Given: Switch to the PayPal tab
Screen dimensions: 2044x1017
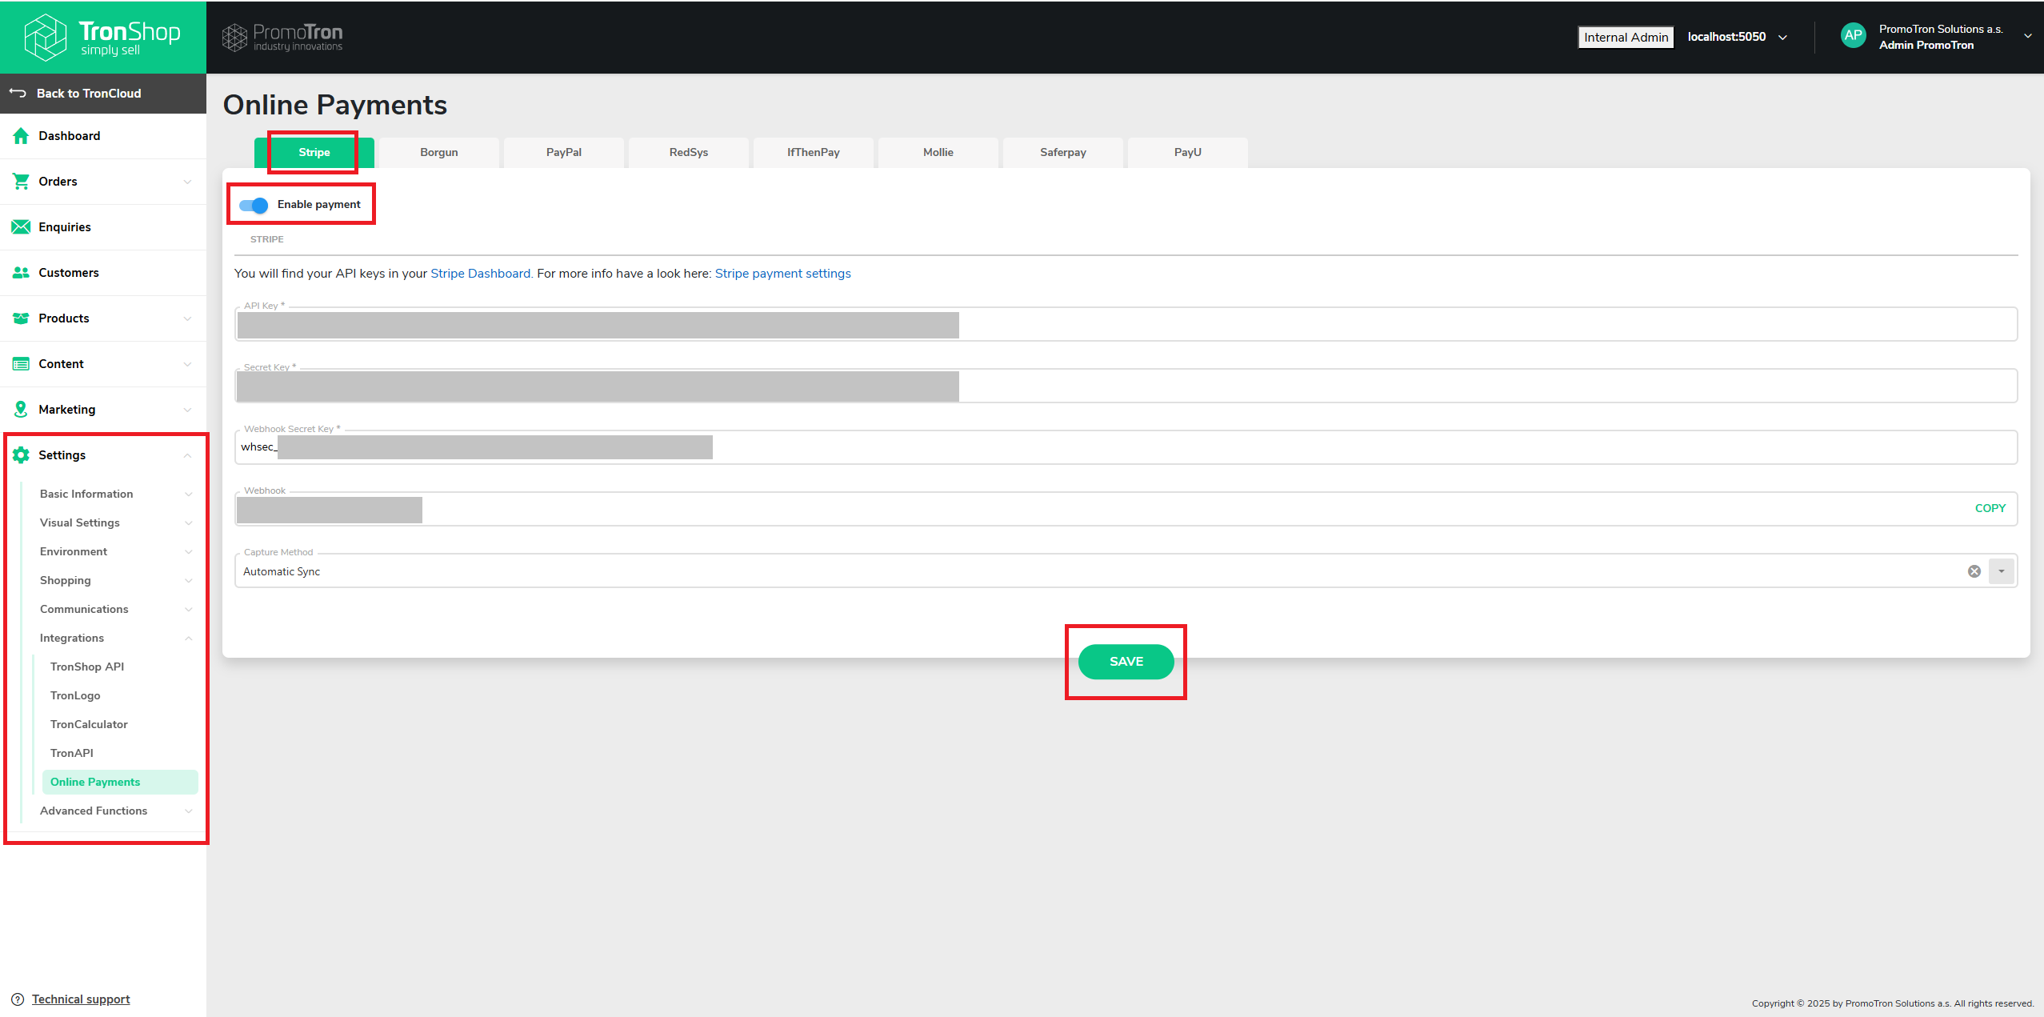Looking at the screenshot, I should 564,153.
